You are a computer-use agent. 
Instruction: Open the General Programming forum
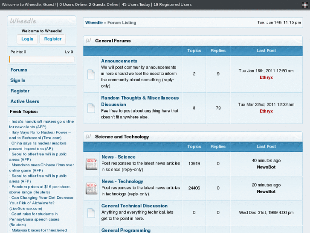[126, 230]
